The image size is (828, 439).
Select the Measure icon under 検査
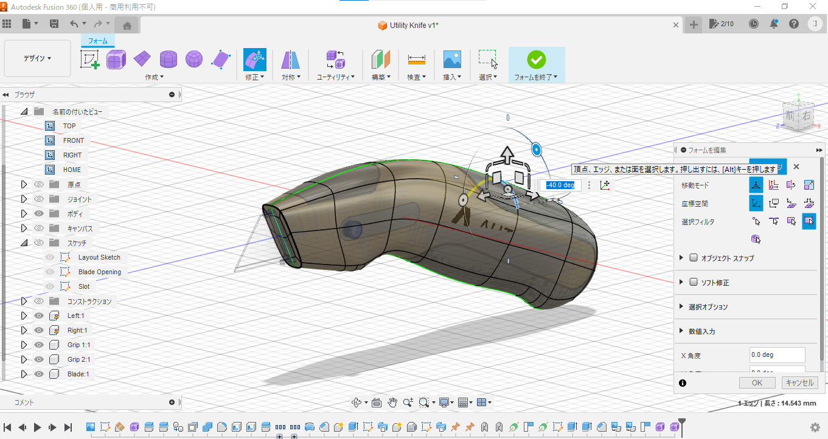coord(416,59)
